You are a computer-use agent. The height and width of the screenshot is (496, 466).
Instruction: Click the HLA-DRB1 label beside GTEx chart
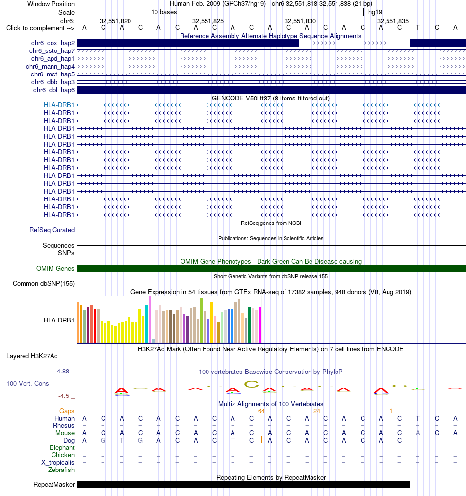[59, 321]
